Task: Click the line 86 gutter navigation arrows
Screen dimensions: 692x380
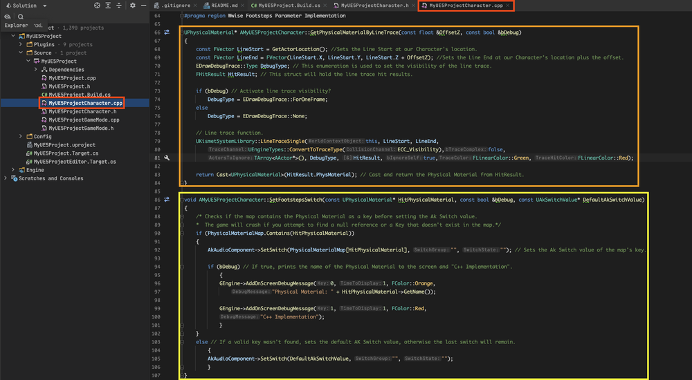Action: click(167, 200)
